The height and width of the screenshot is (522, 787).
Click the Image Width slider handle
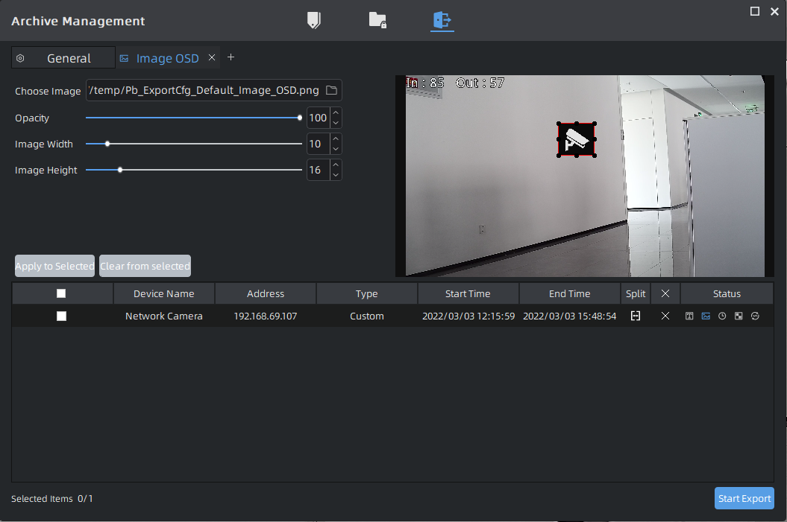click(x=107, y=144)
